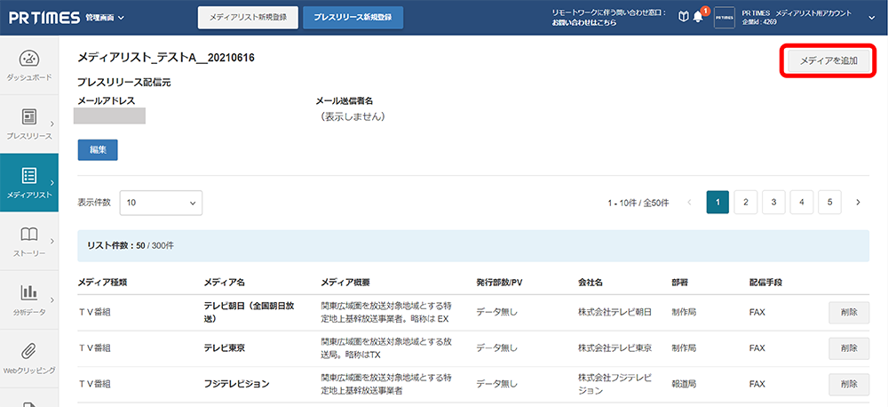This screenshot has width=888, height=407.
Task: Click テレビ朝日（全国朝日放送） media name
Action: [250, 312]
